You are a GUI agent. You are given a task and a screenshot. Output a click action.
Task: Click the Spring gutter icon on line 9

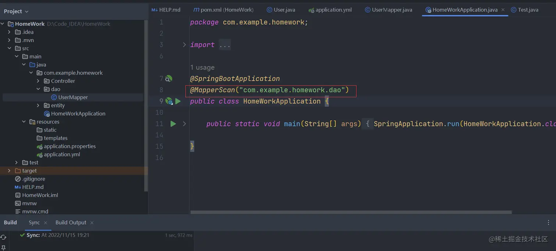pyautogui.click(x=169, y=101)
